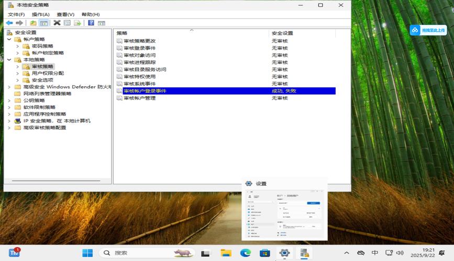This screenshot has height=261, width=454.
Task: Click the widgets icon with red badge
Action: 14,253
